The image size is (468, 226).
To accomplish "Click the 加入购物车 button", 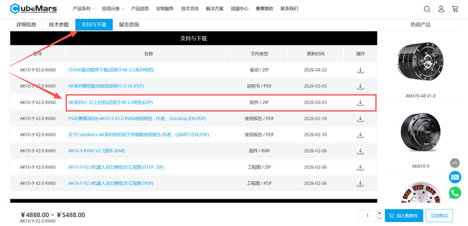I will pos(404,215).
